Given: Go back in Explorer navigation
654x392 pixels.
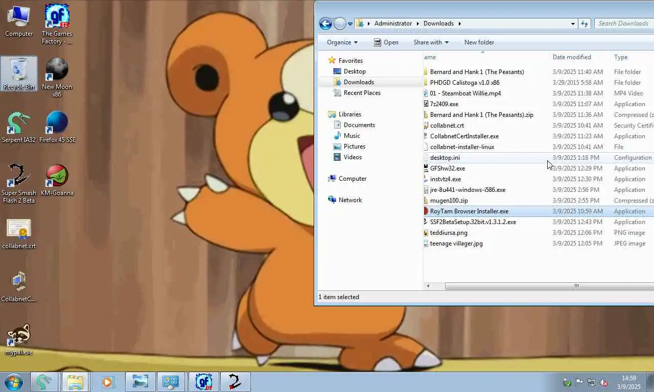Looking at the screenshot, I should point(325,23).
